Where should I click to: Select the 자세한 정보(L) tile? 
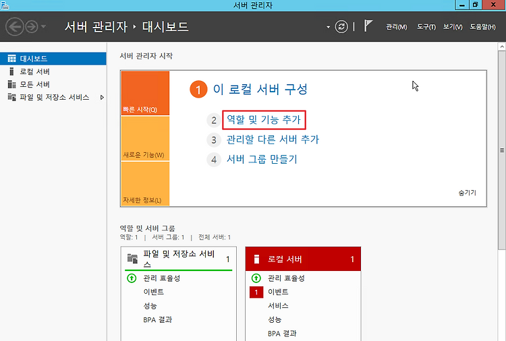tap(145, 184)
